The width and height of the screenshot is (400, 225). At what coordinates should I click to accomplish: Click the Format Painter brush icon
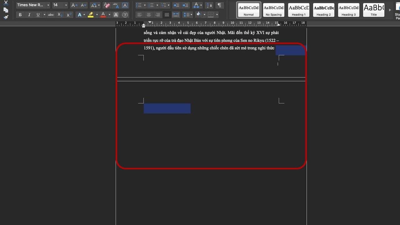pyautogui.click(x=6, y=17)
